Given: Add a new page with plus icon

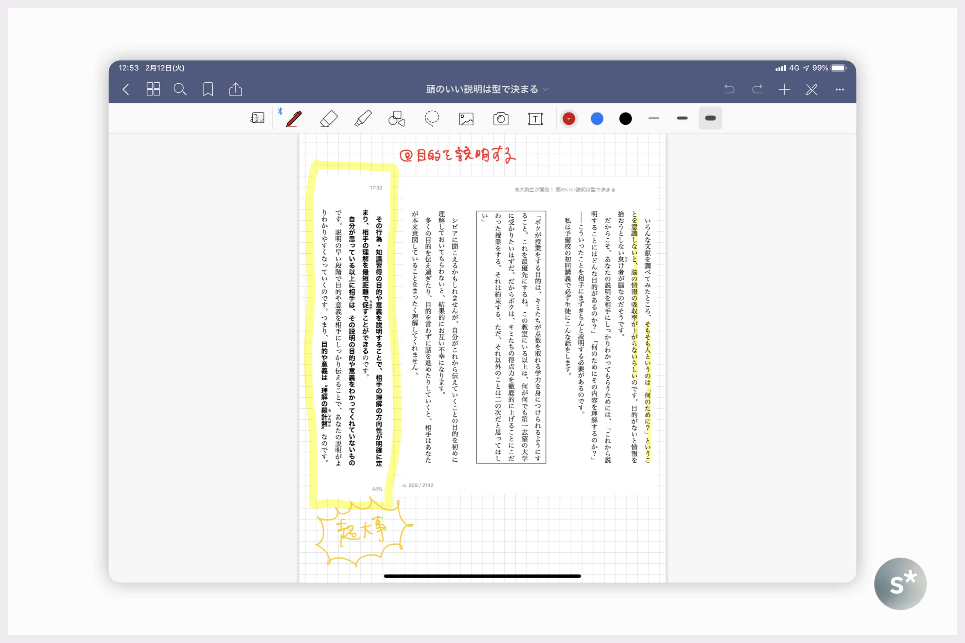Looking at the screenshot, I should coord(785,89).
